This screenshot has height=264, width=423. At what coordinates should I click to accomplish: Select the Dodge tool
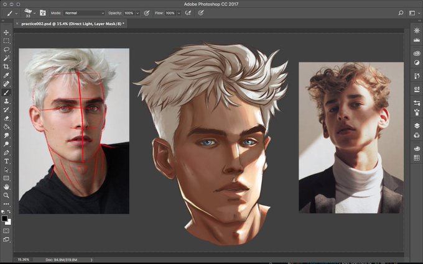(x=6, y=144)
